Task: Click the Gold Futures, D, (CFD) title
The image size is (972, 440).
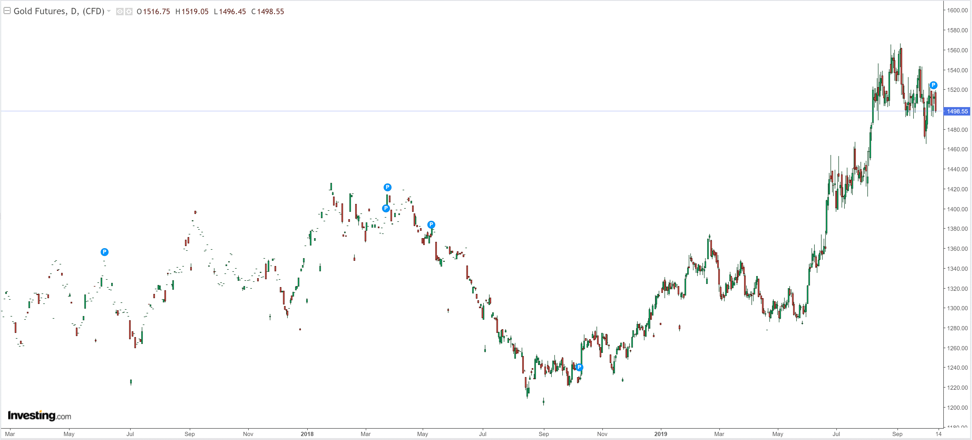Action: 59,11
